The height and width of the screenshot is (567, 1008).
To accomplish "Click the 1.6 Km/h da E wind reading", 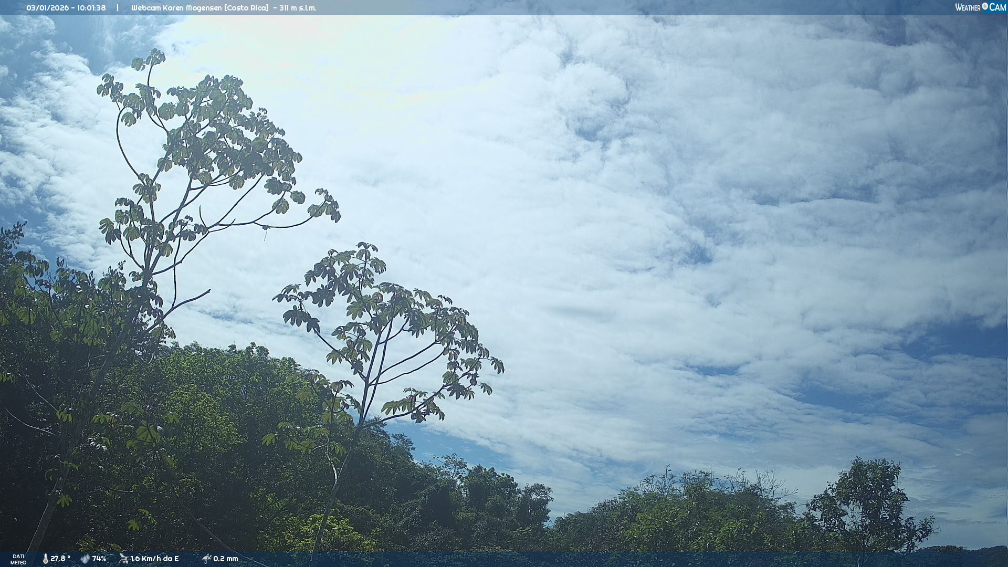I will coord(154,559).
